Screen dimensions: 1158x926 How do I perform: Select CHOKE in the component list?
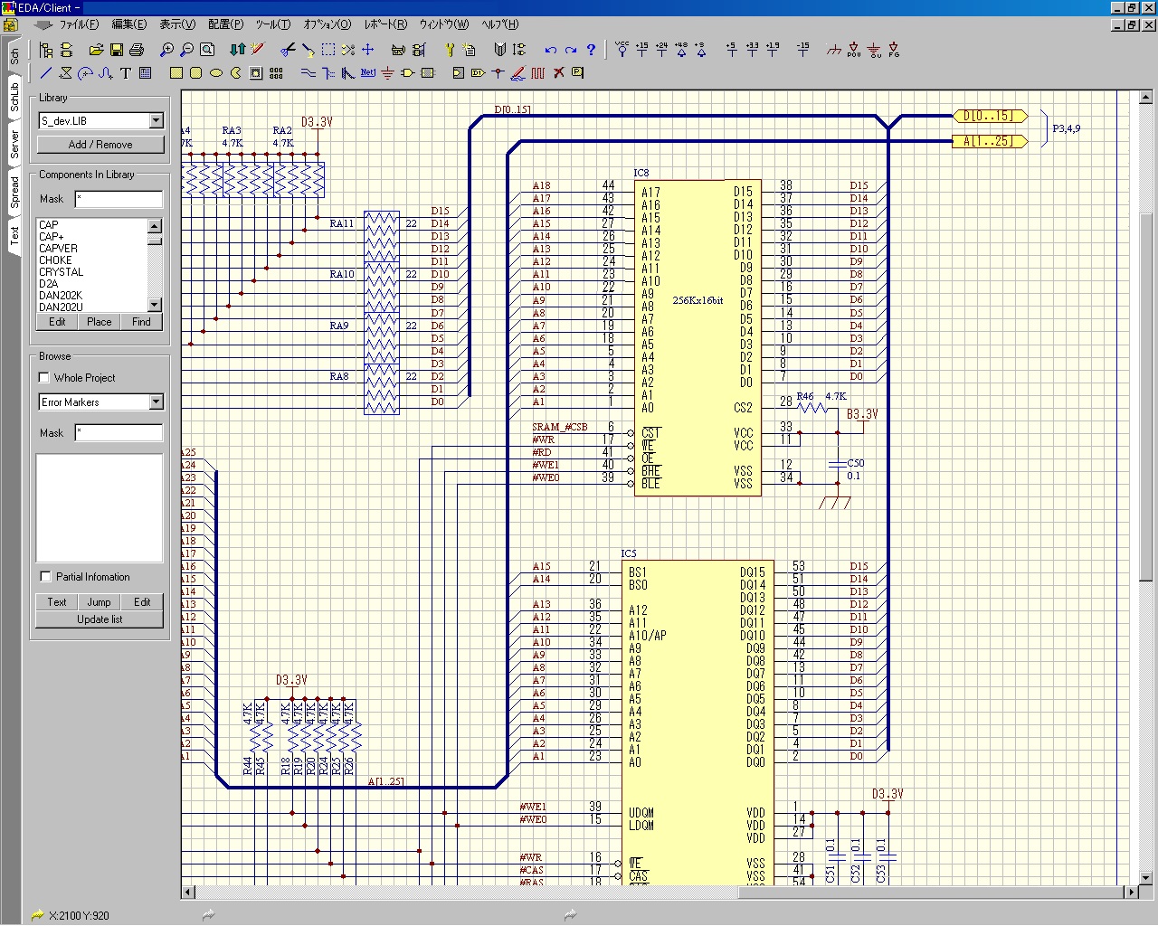coord(55,260)
